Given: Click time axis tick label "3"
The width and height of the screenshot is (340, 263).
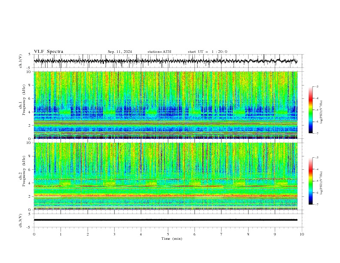Looking at the screenshot, I should pos(114,234).
